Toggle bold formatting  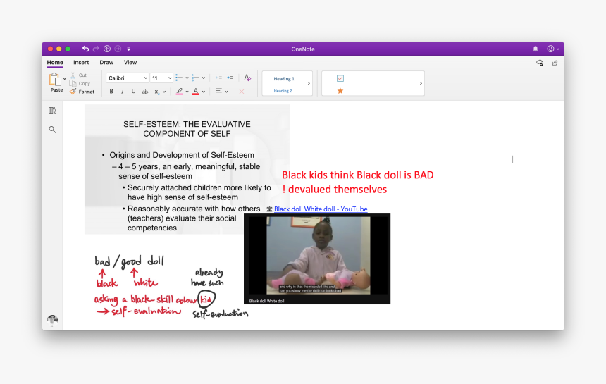[111, 92]
